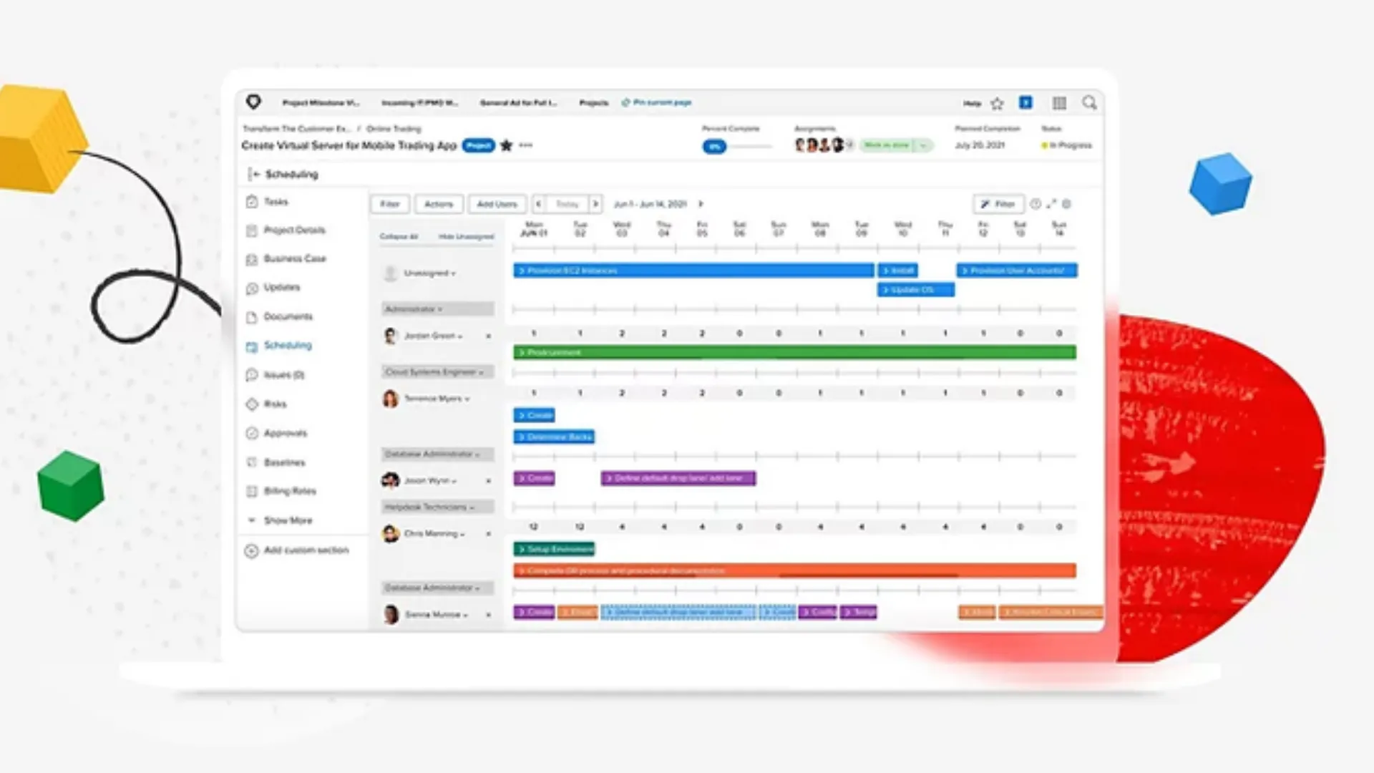This screenshot has height=773, width=1374.
Task: Open scheduling settings gear icon
Action: coord(1066,204)
